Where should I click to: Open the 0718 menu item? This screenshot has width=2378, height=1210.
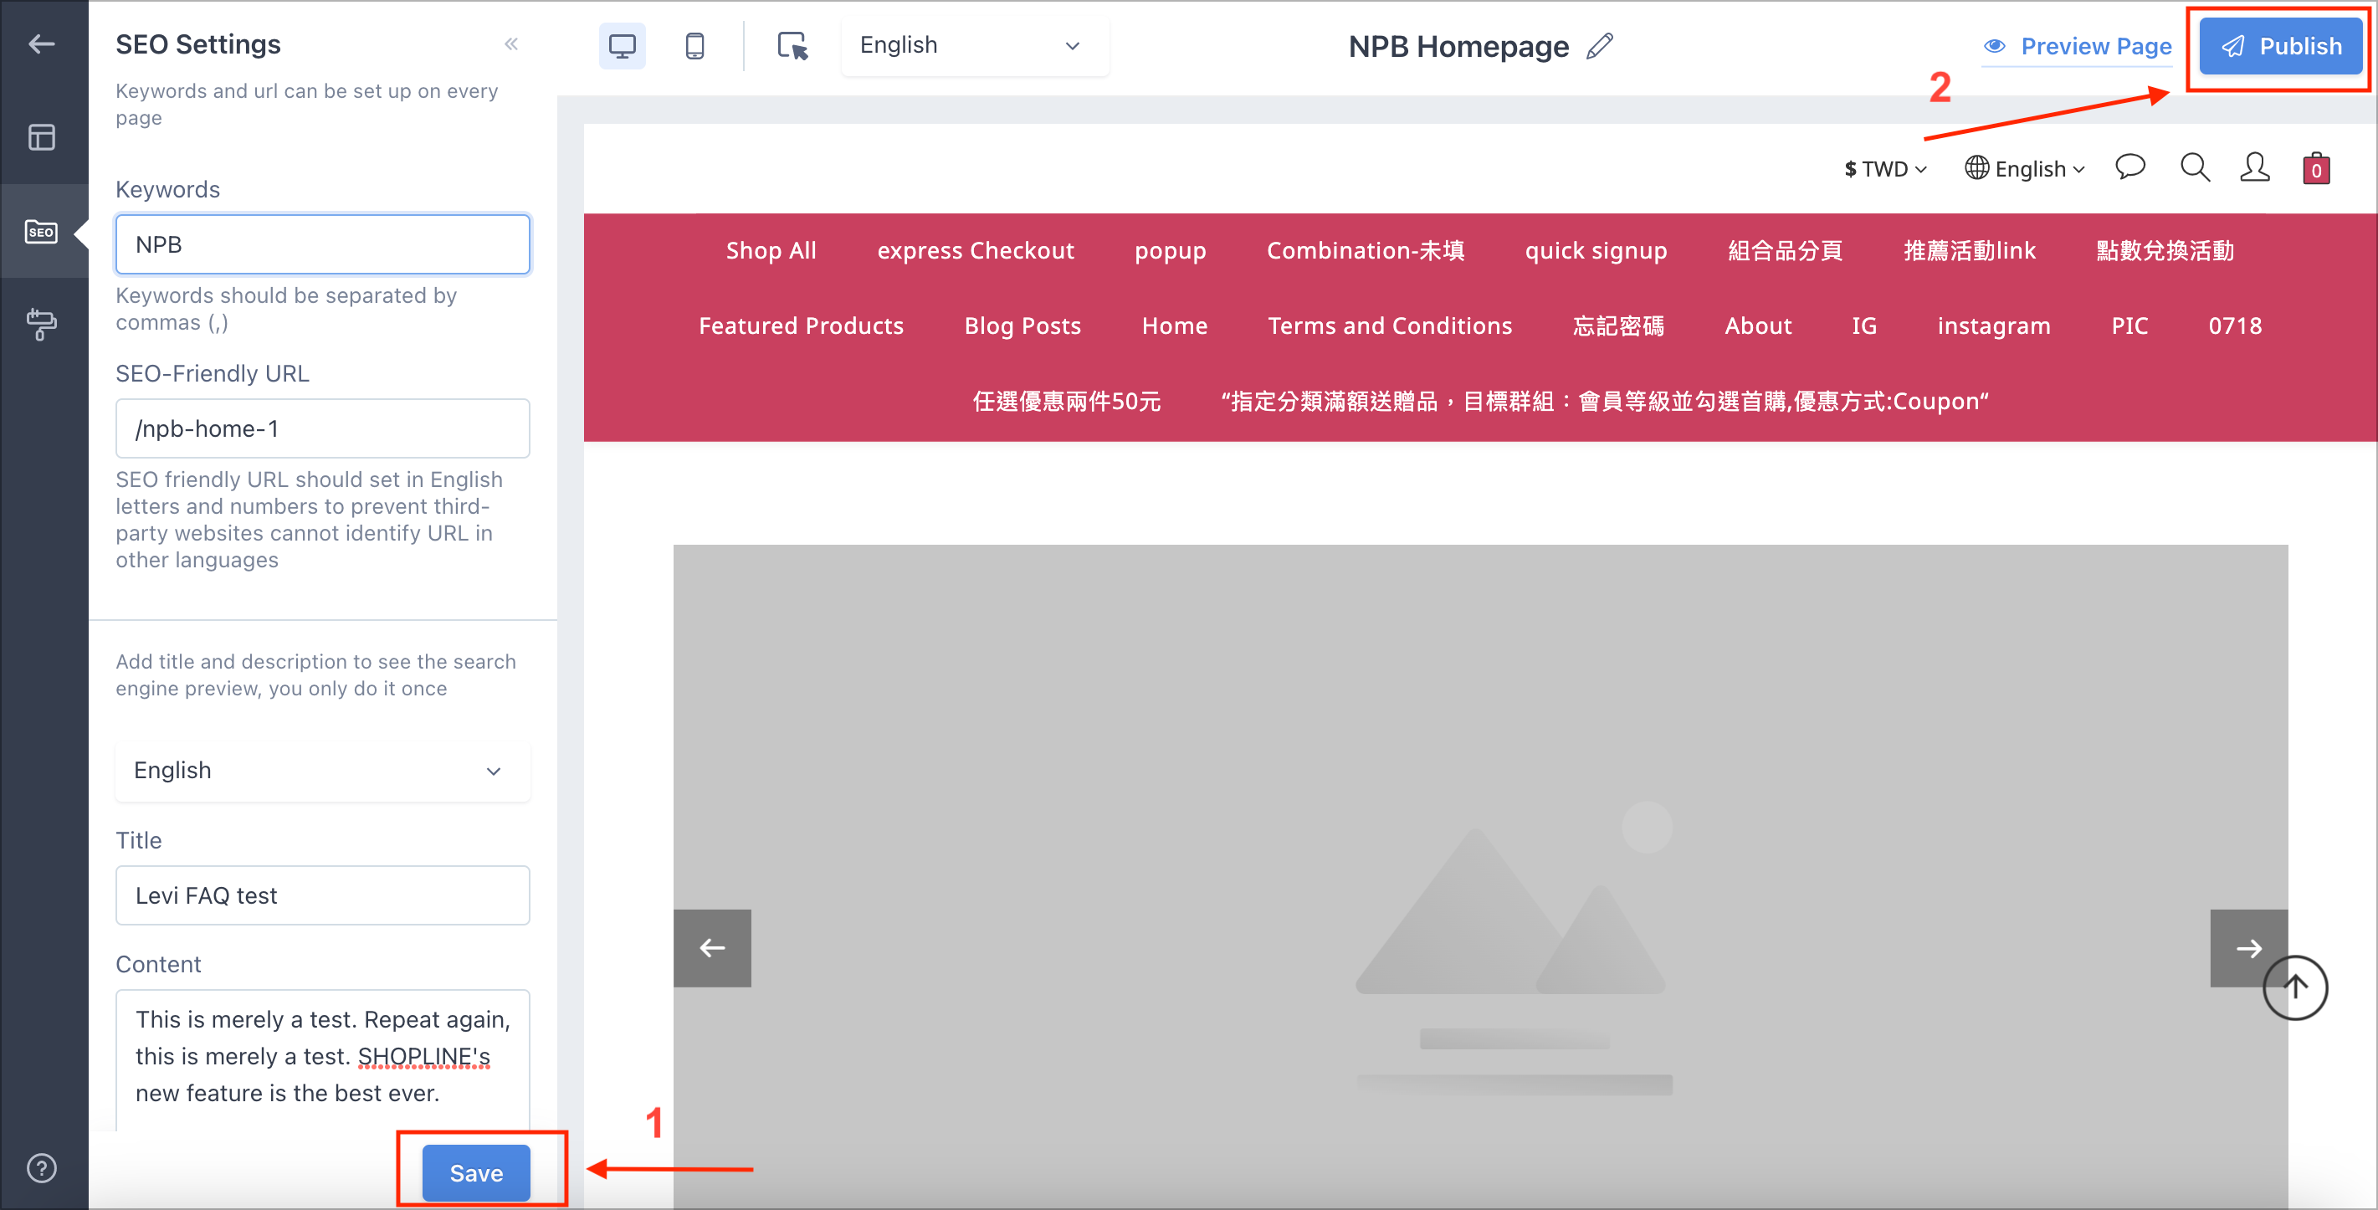(x=2234, y=326)
